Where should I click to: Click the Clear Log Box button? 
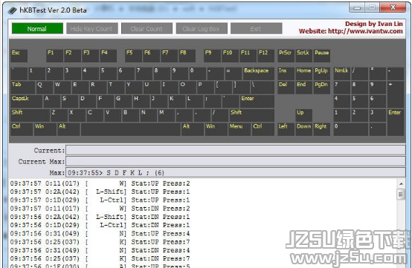pyautogui.click(x=202, y=28)
